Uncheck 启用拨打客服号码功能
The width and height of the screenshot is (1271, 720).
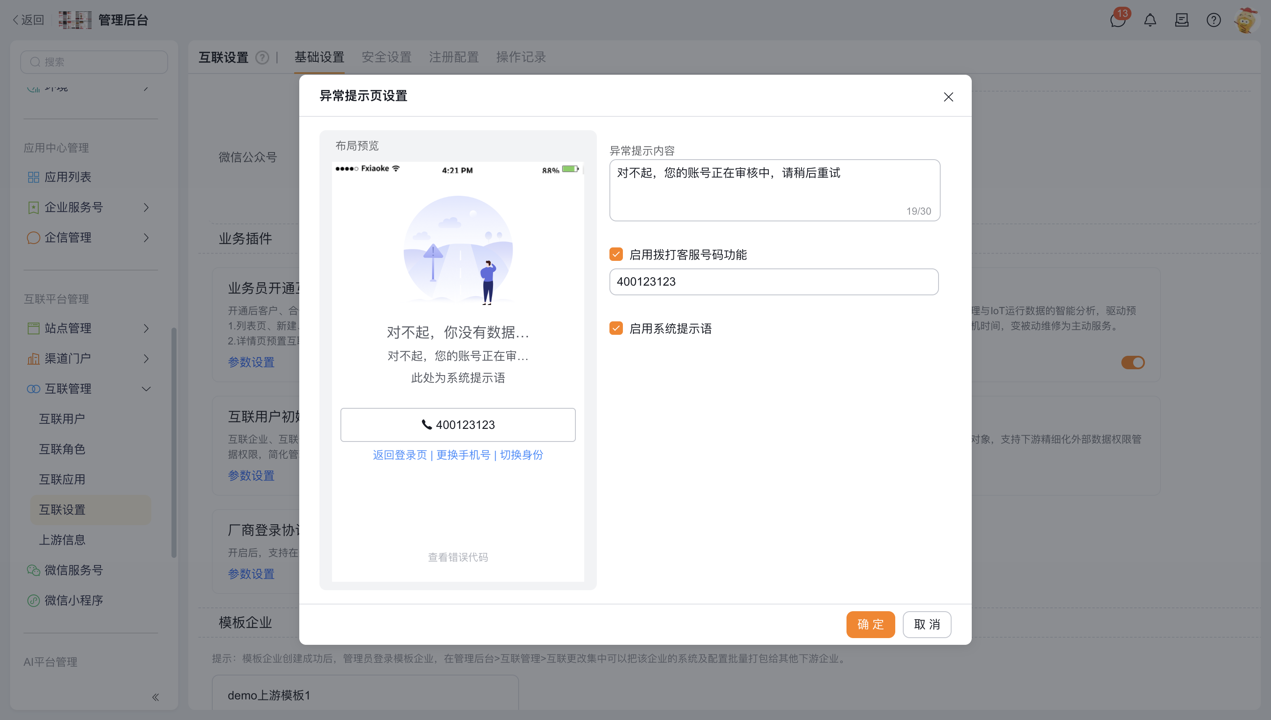coord(616,254)
